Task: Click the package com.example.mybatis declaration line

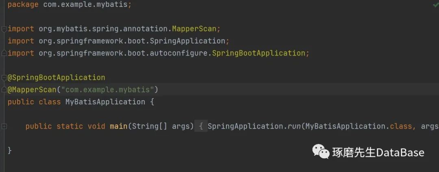Action: click(69, 5)
